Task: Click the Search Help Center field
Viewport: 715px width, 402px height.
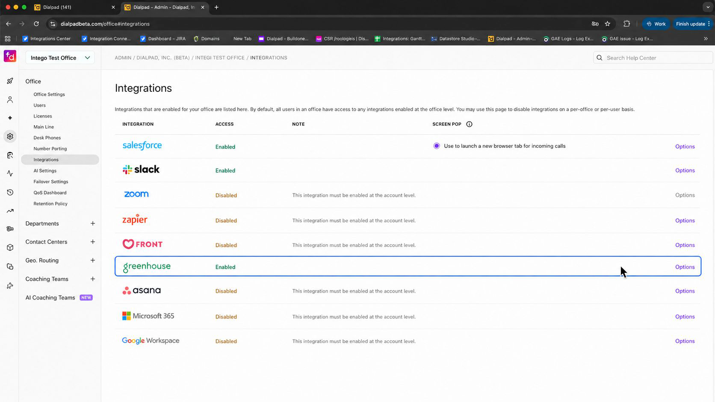Action: 653,58
